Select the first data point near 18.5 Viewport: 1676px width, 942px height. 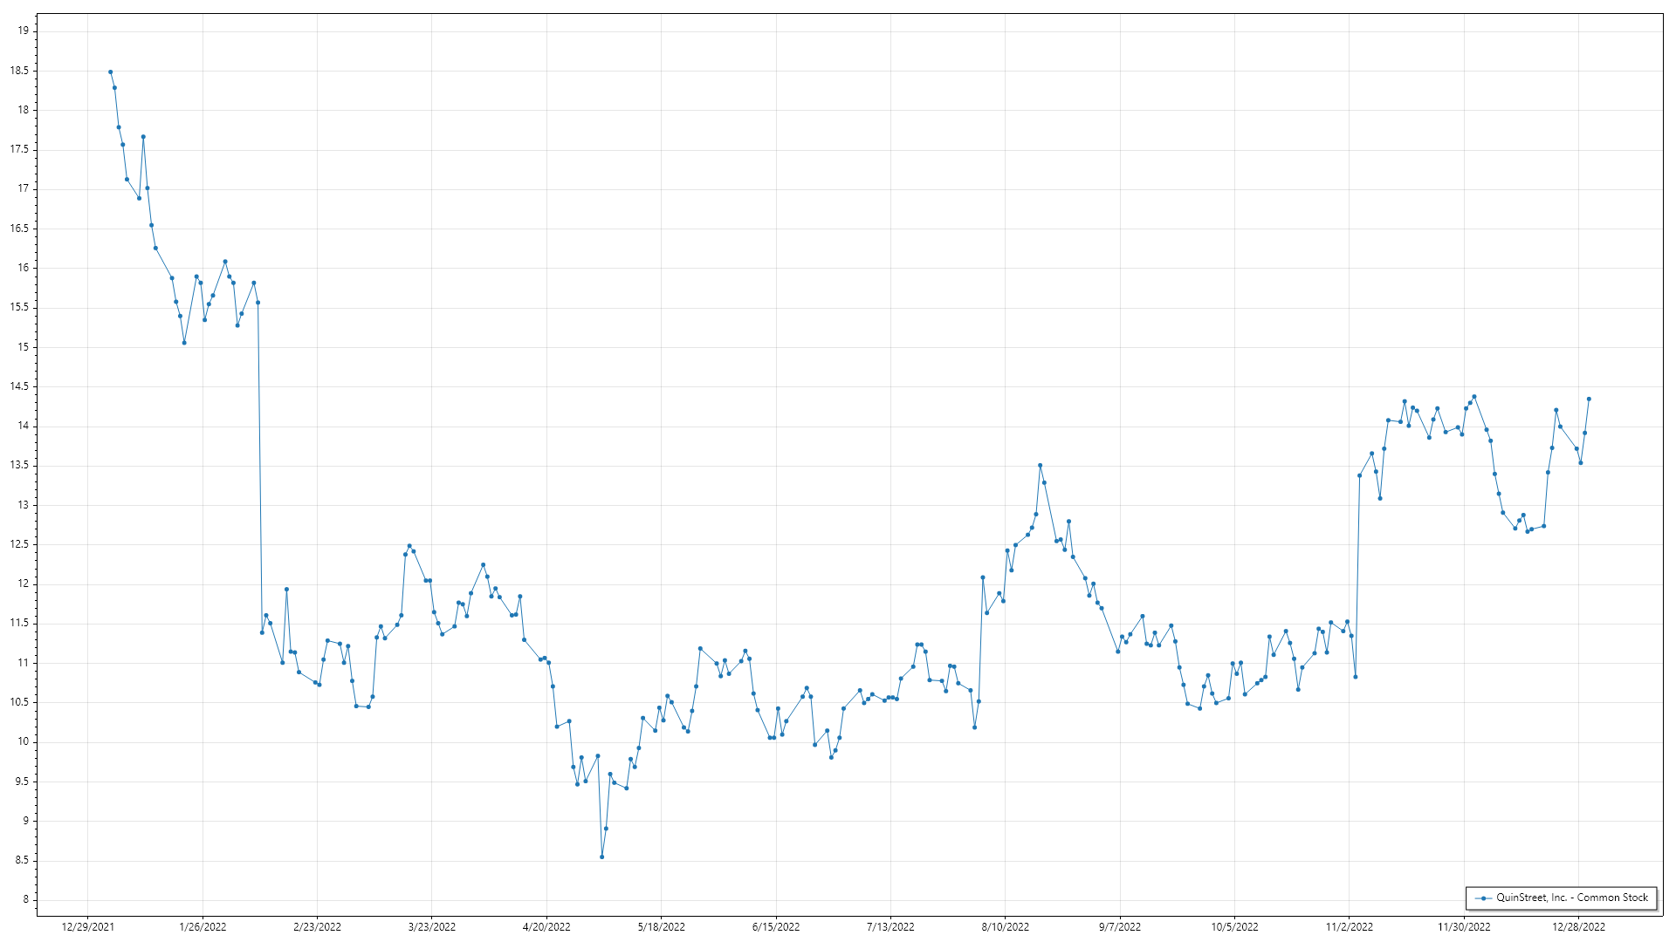coord(110,72)
